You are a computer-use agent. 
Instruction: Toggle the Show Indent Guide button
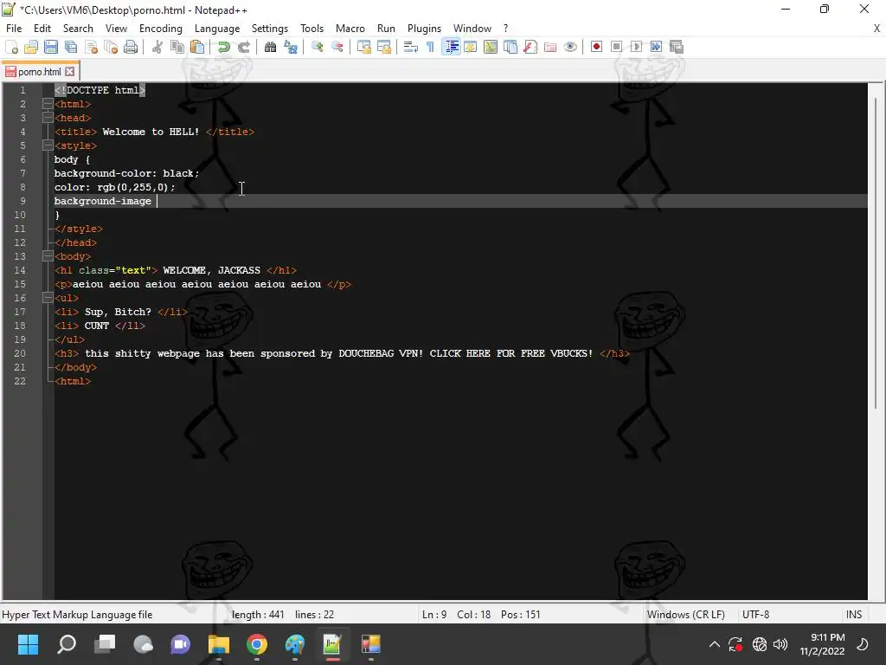point(451,47)
